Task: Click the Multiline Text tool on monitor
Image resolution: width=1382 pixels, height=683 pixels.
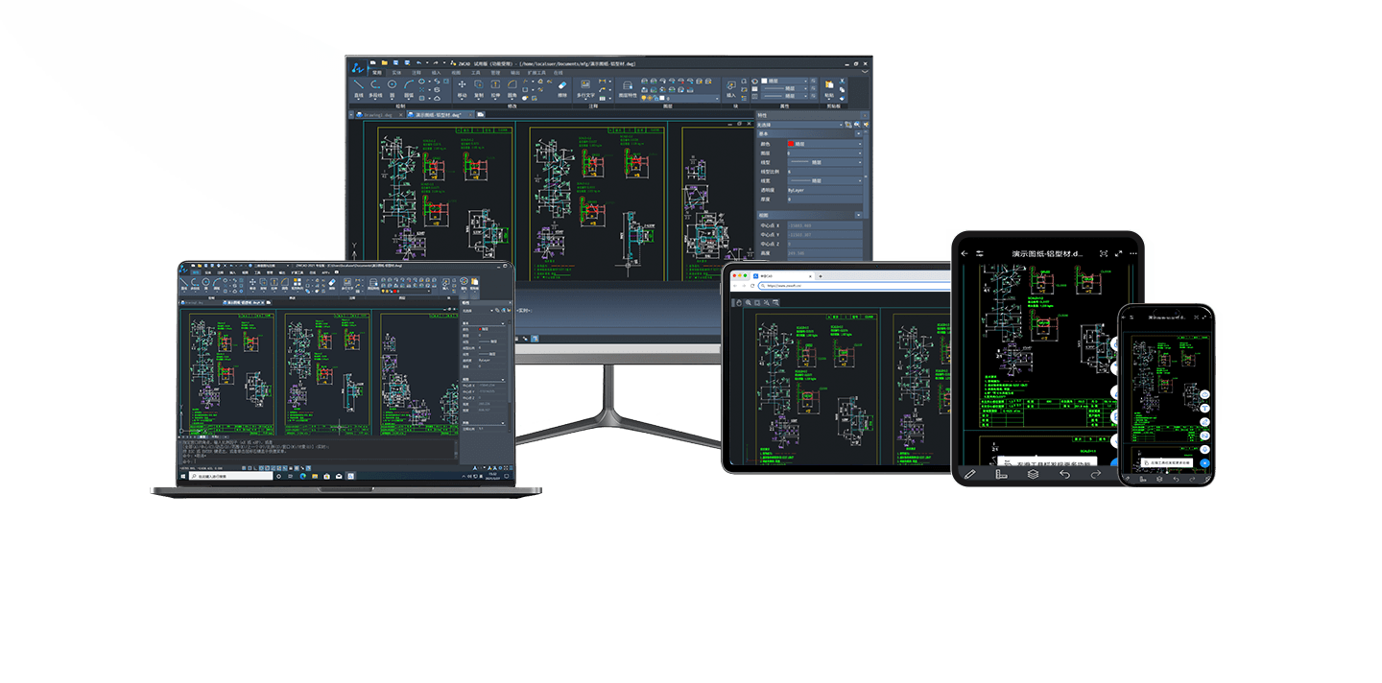Action: 584,87
